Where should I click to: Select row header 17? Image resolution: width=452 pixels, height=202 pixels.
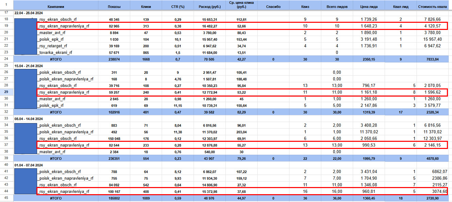pyautogui.click(x=6, y=13)
